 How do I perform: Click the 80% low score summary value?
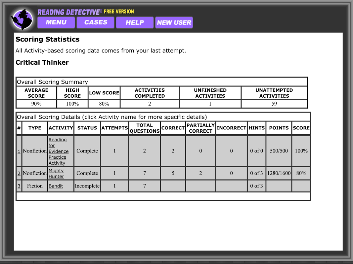pos(104,104)
